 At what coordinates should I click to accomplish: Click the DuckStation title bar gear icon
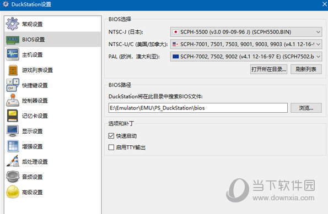tap(6, 4)
